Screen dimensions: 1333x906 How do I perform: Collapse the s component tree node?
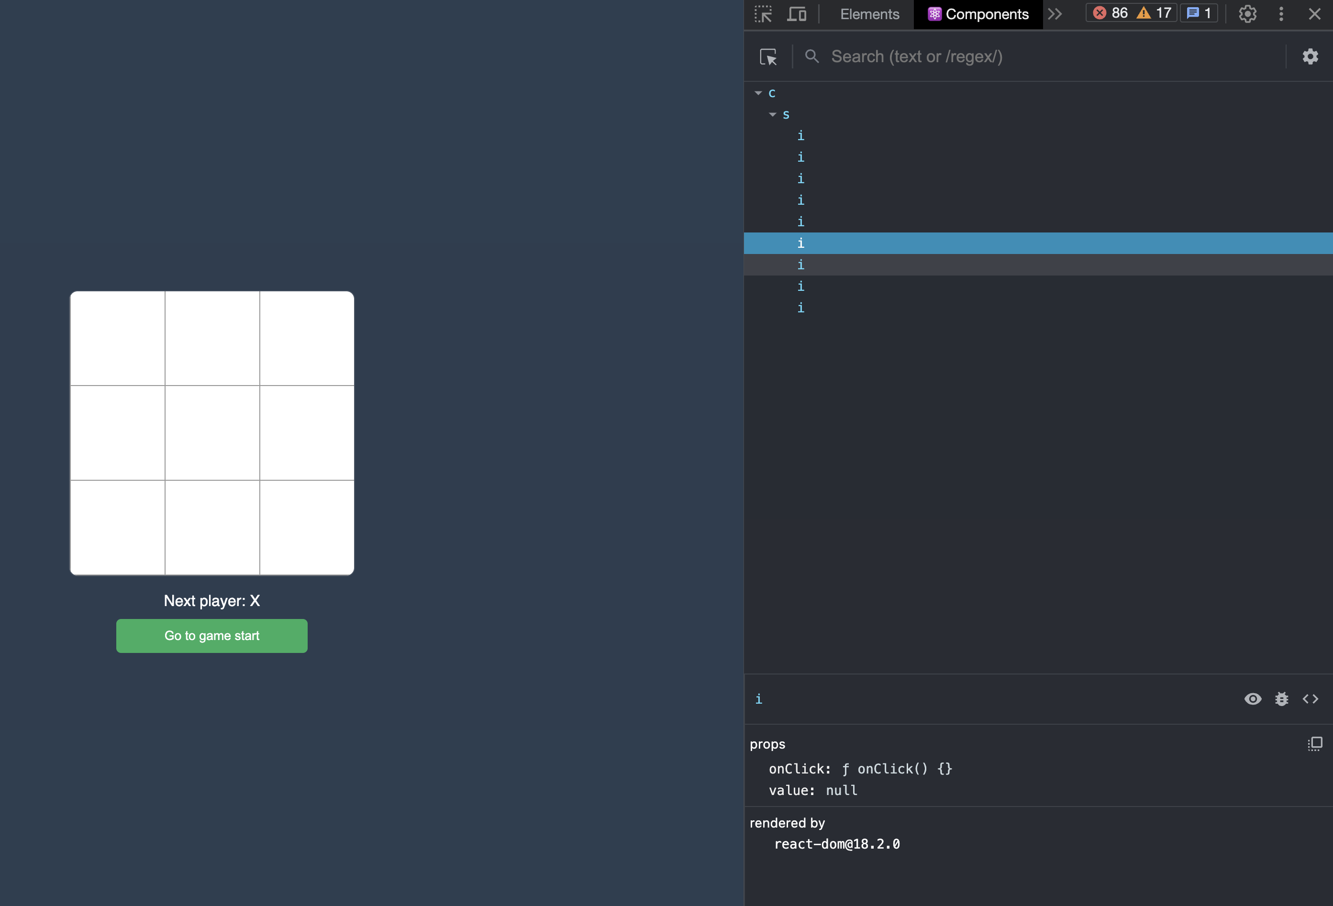[x=773, y=115]
